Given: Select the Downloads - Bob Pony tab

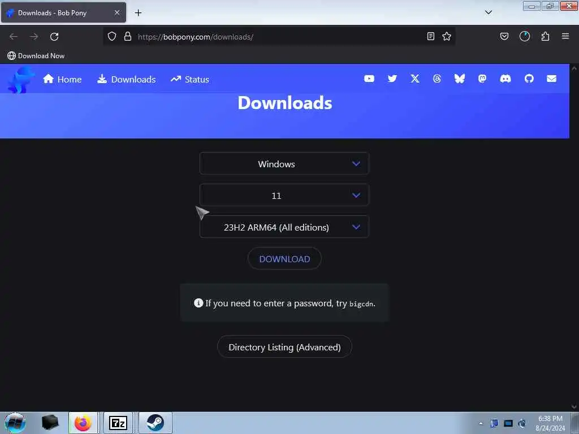Looking at the screenshot, I should coord(63,12).
